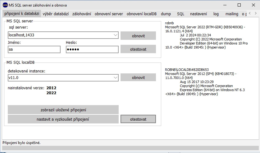This screenshot has height=153, width=260.
Task: Click nastavit a vyzkoušet připojení button
Action: pos(63,119)
